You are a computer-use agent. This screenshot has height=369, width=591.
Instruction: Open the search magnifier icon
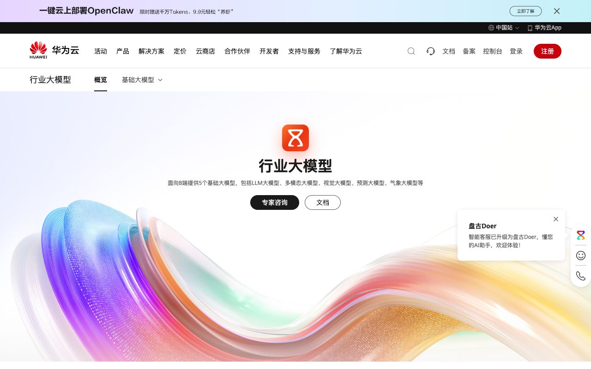point(411,51)
